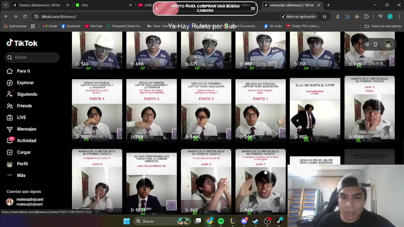
Task: Open Chrome extensions puzzle icon
Action: pyautogui.click(x=366, y=16)
